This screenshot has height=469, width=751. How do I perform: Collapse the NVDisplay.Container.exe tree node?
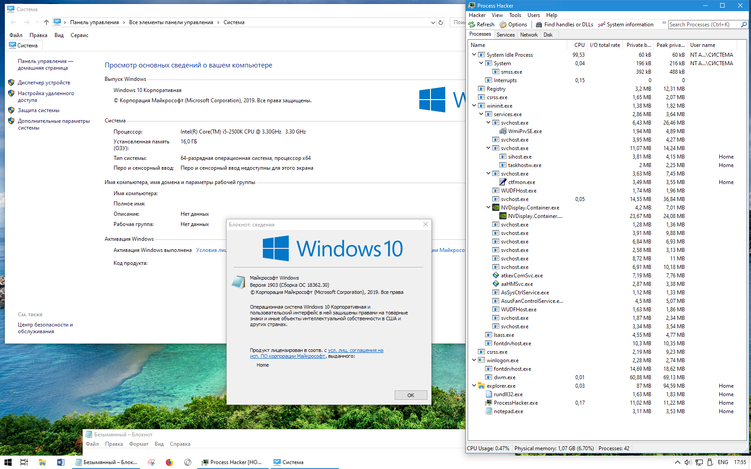click(x=488, y=208)
